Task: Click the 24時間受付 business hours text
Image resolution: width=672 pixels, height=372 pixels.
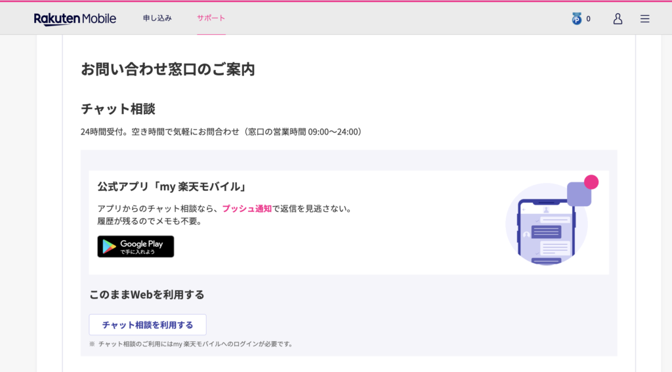Action: tap(220, 132)
